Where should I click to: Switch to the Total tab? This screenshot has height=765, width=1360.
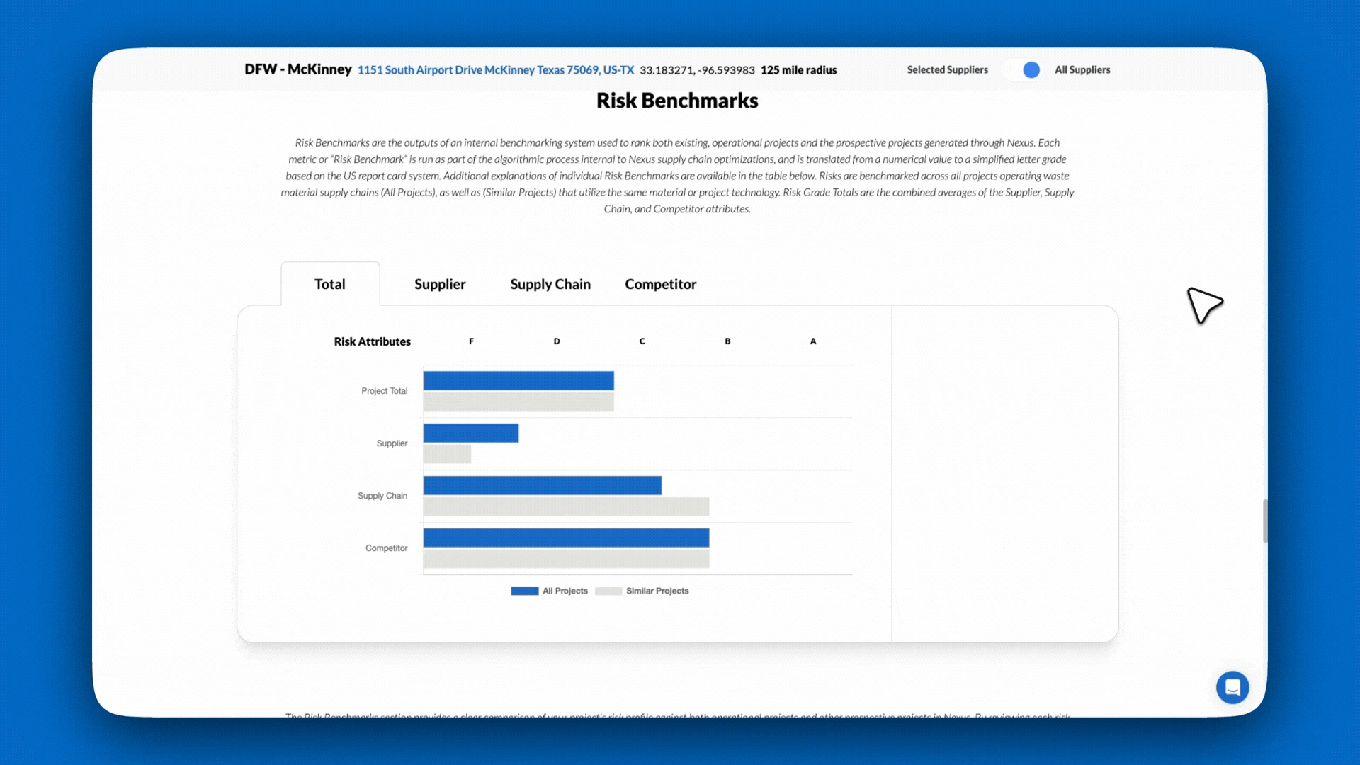[x=330, y=284]
